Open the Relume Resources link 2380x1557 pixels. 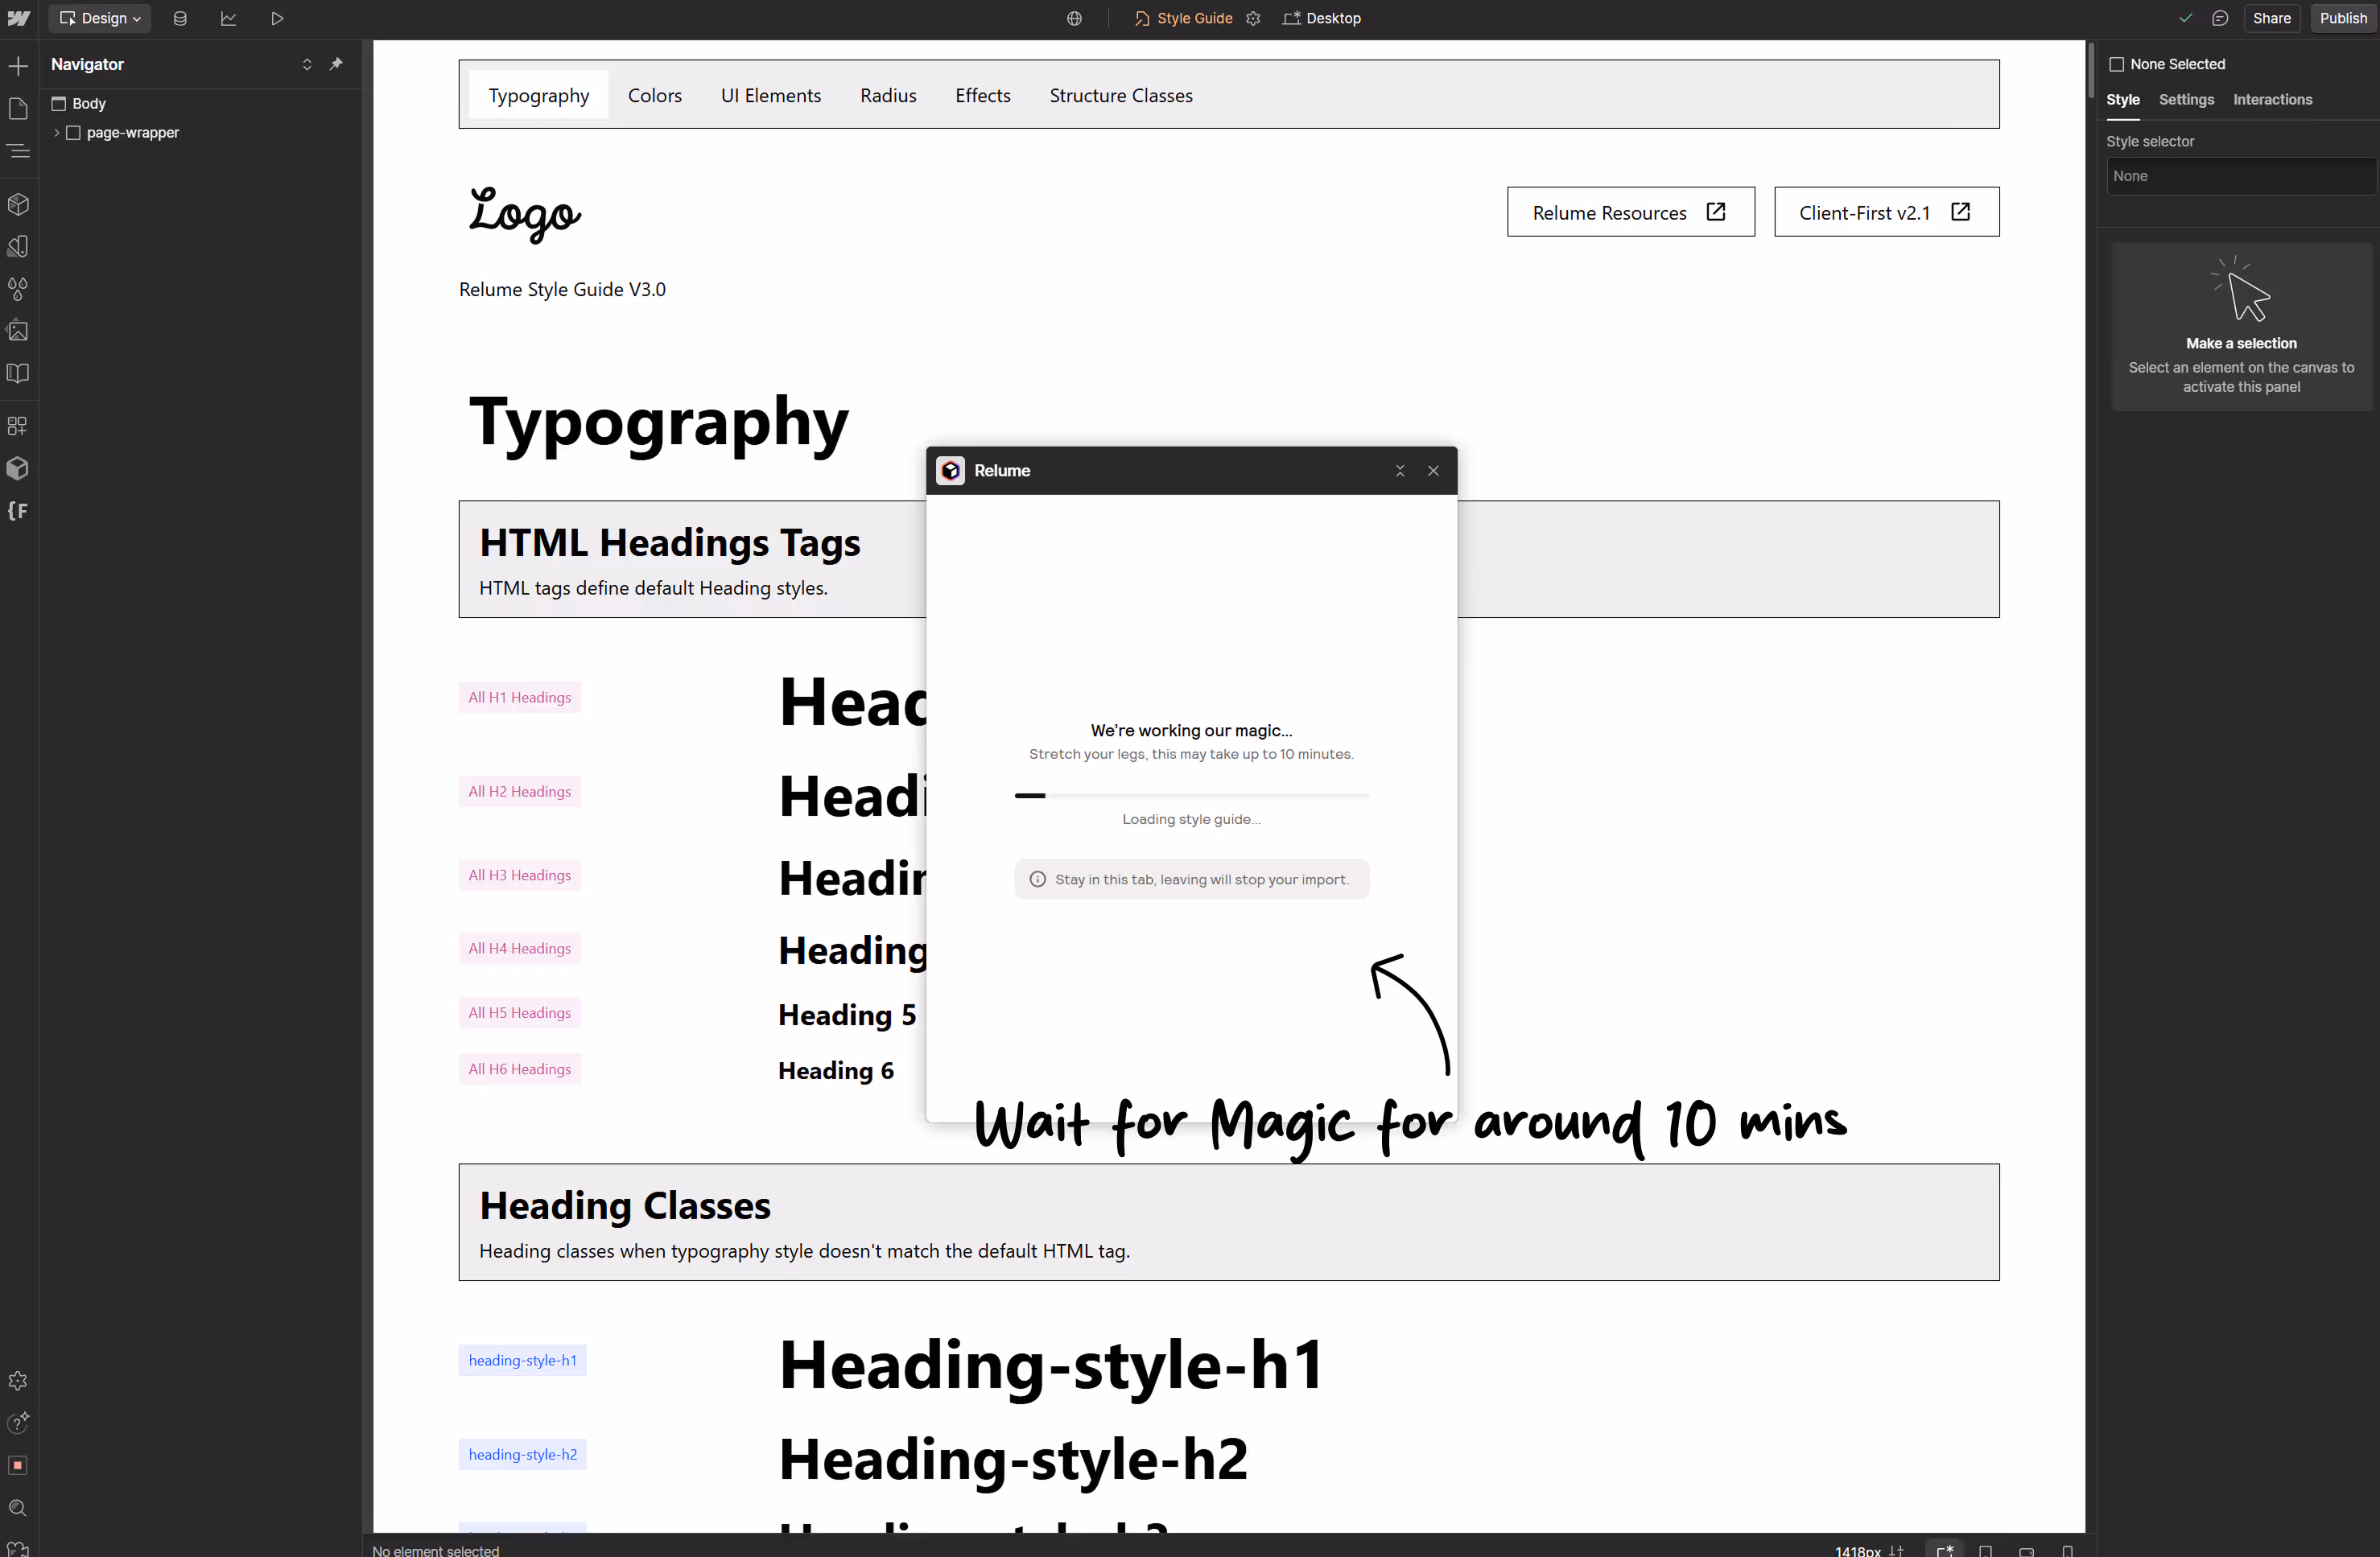(x=1629, y=212)
